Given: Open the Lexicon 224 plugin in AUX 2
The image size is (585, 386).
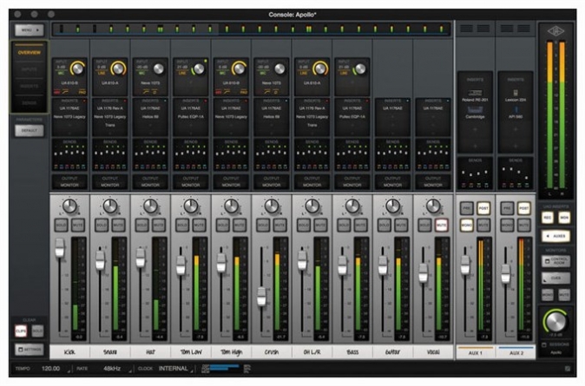Looking at the screenshot, I should coord(516,95).
